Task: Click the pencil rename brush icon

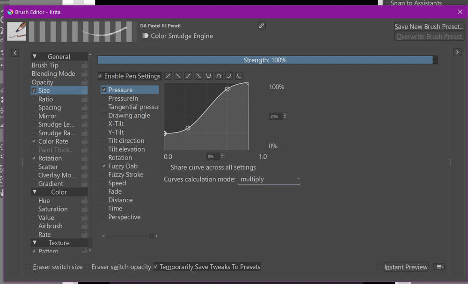Action: click(262, 26)
